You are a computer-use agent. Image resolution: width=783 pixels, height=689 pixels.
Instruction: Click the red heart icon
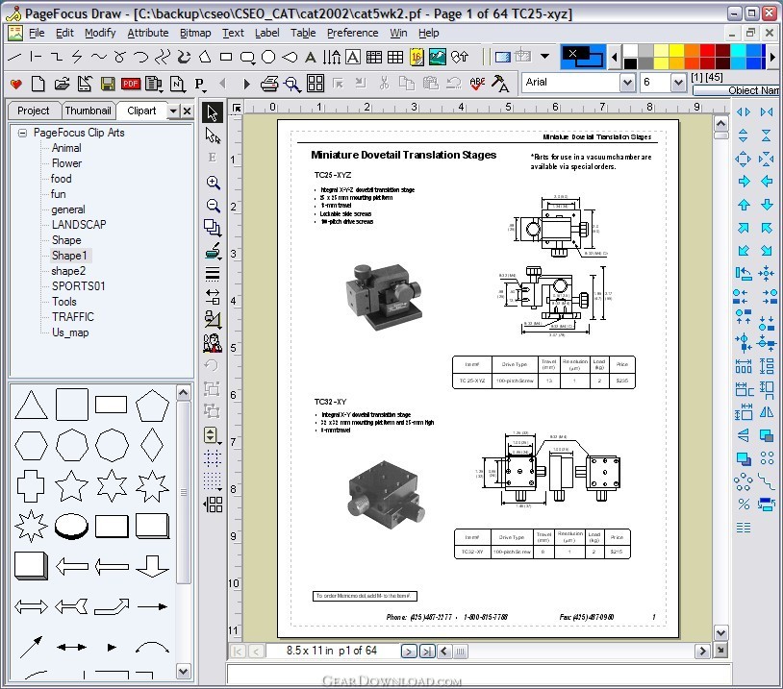[x=16, y=84]
